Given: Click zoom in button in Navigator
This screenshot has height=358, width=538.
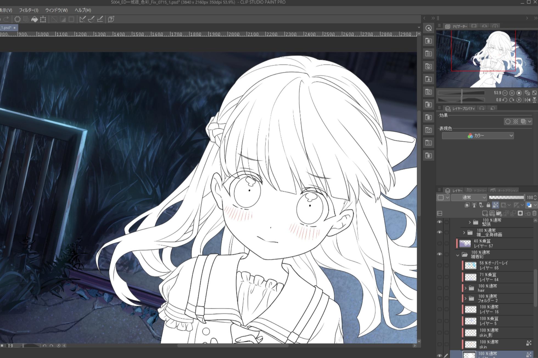Looking at the screenshot, I should (512, 93).
